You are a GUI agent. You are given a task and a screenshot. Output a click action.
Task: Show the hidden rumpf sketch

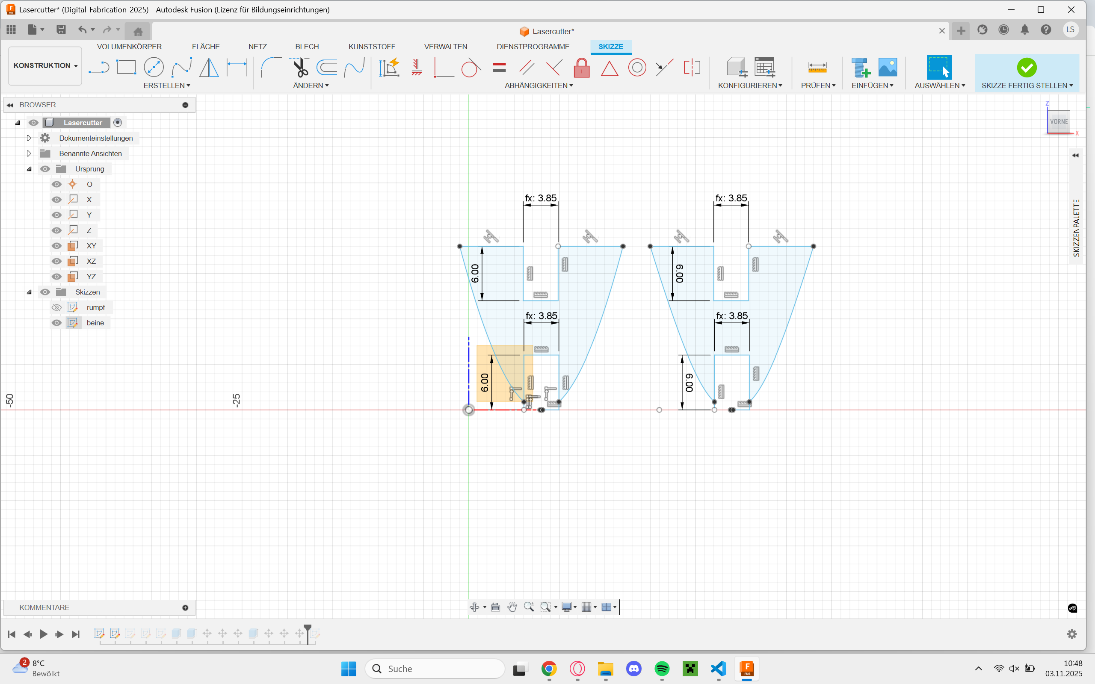pos(56,308)
